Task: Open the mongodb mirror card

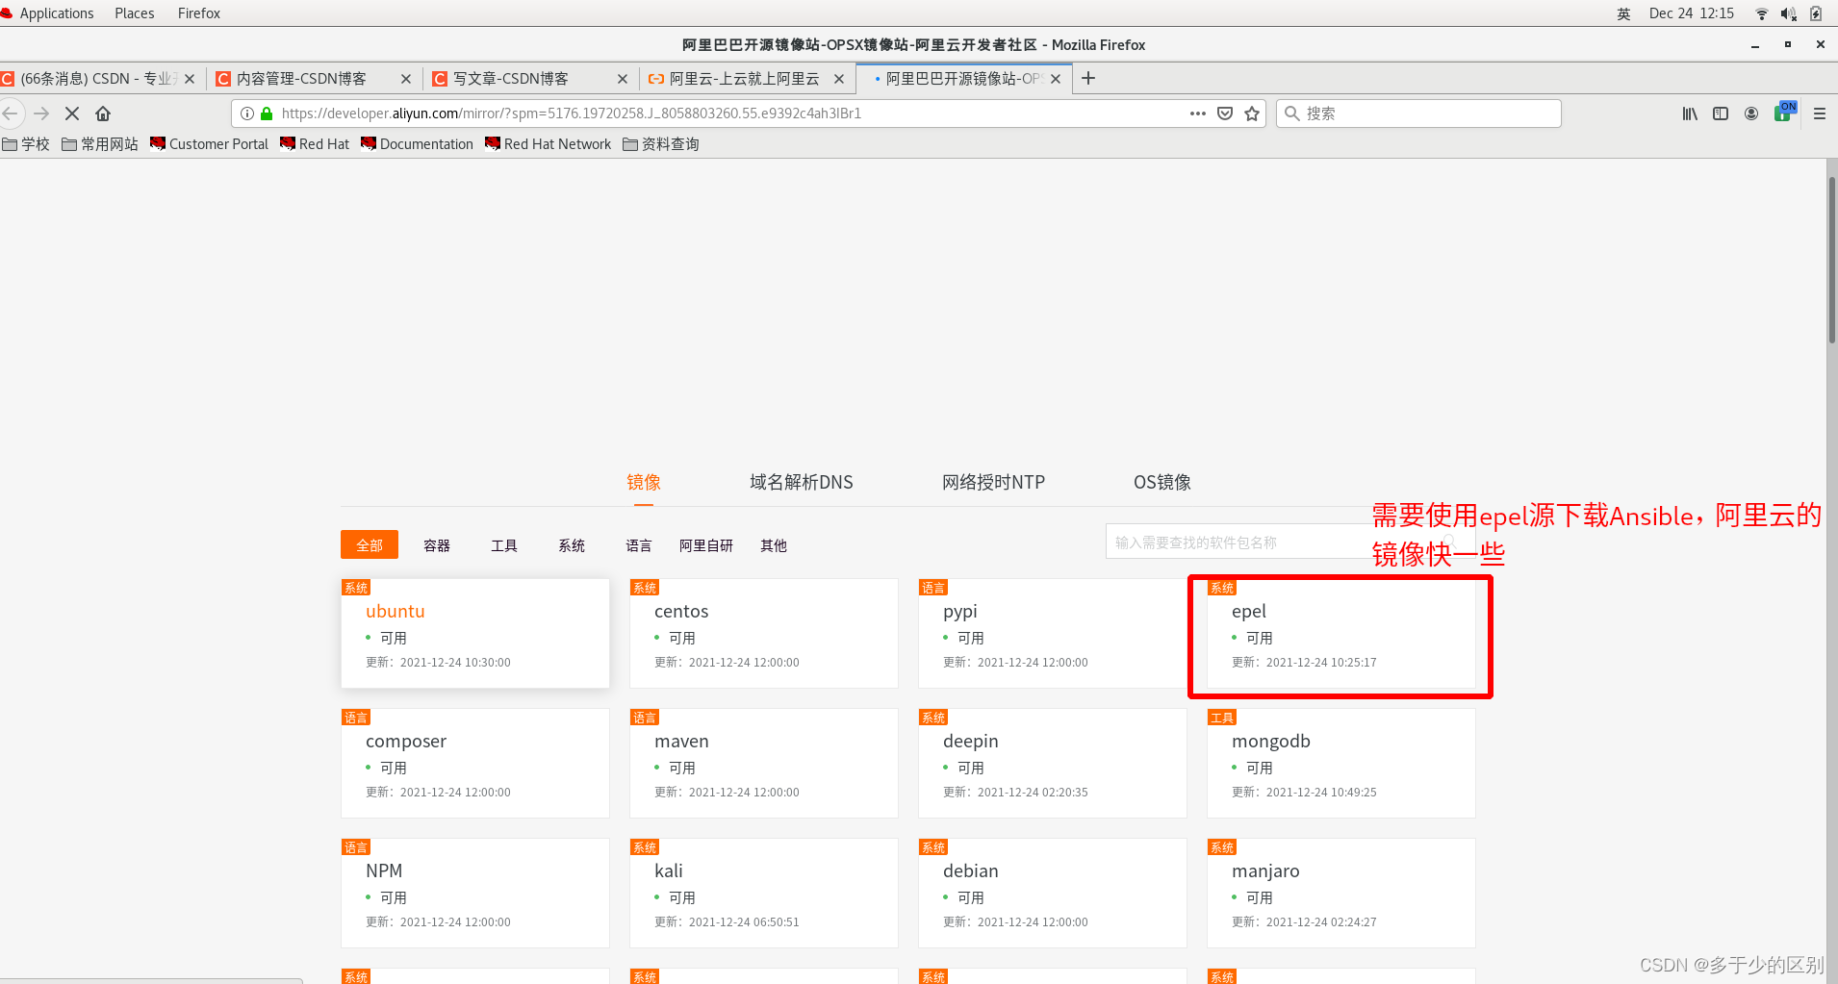Action: click(x=1341, y=763)
